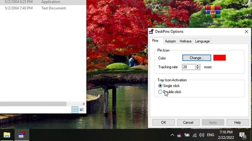The height and width of the screenshot is (141, 252).
Task: Select the Text Document row in Explorer
Action: (43, 8)
